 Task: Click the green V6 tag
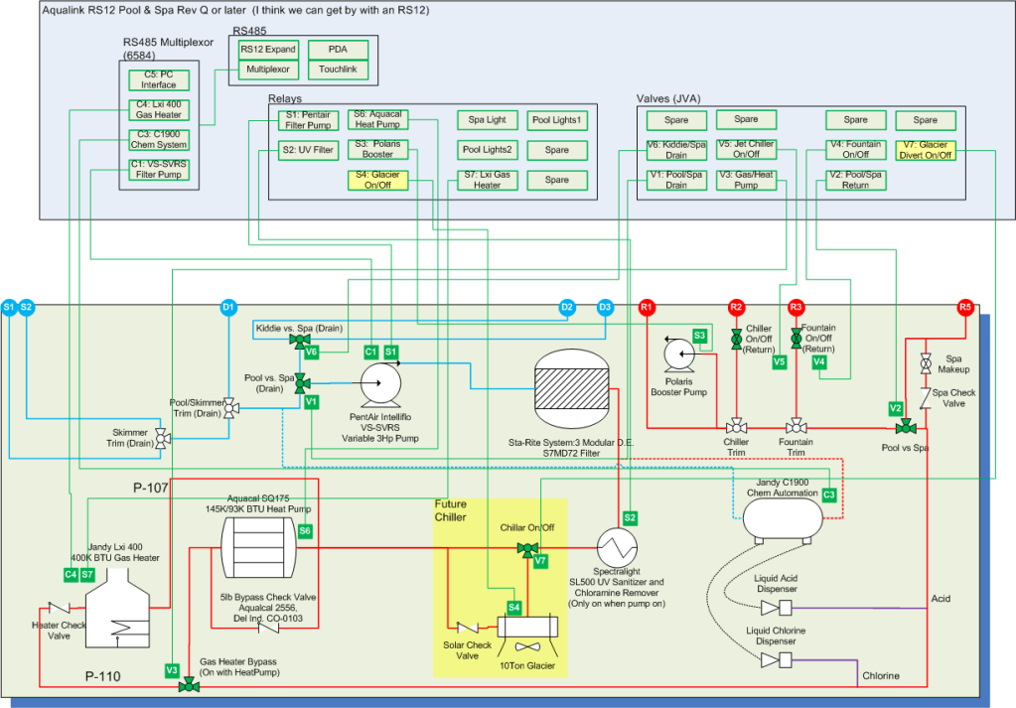(311, 352)
